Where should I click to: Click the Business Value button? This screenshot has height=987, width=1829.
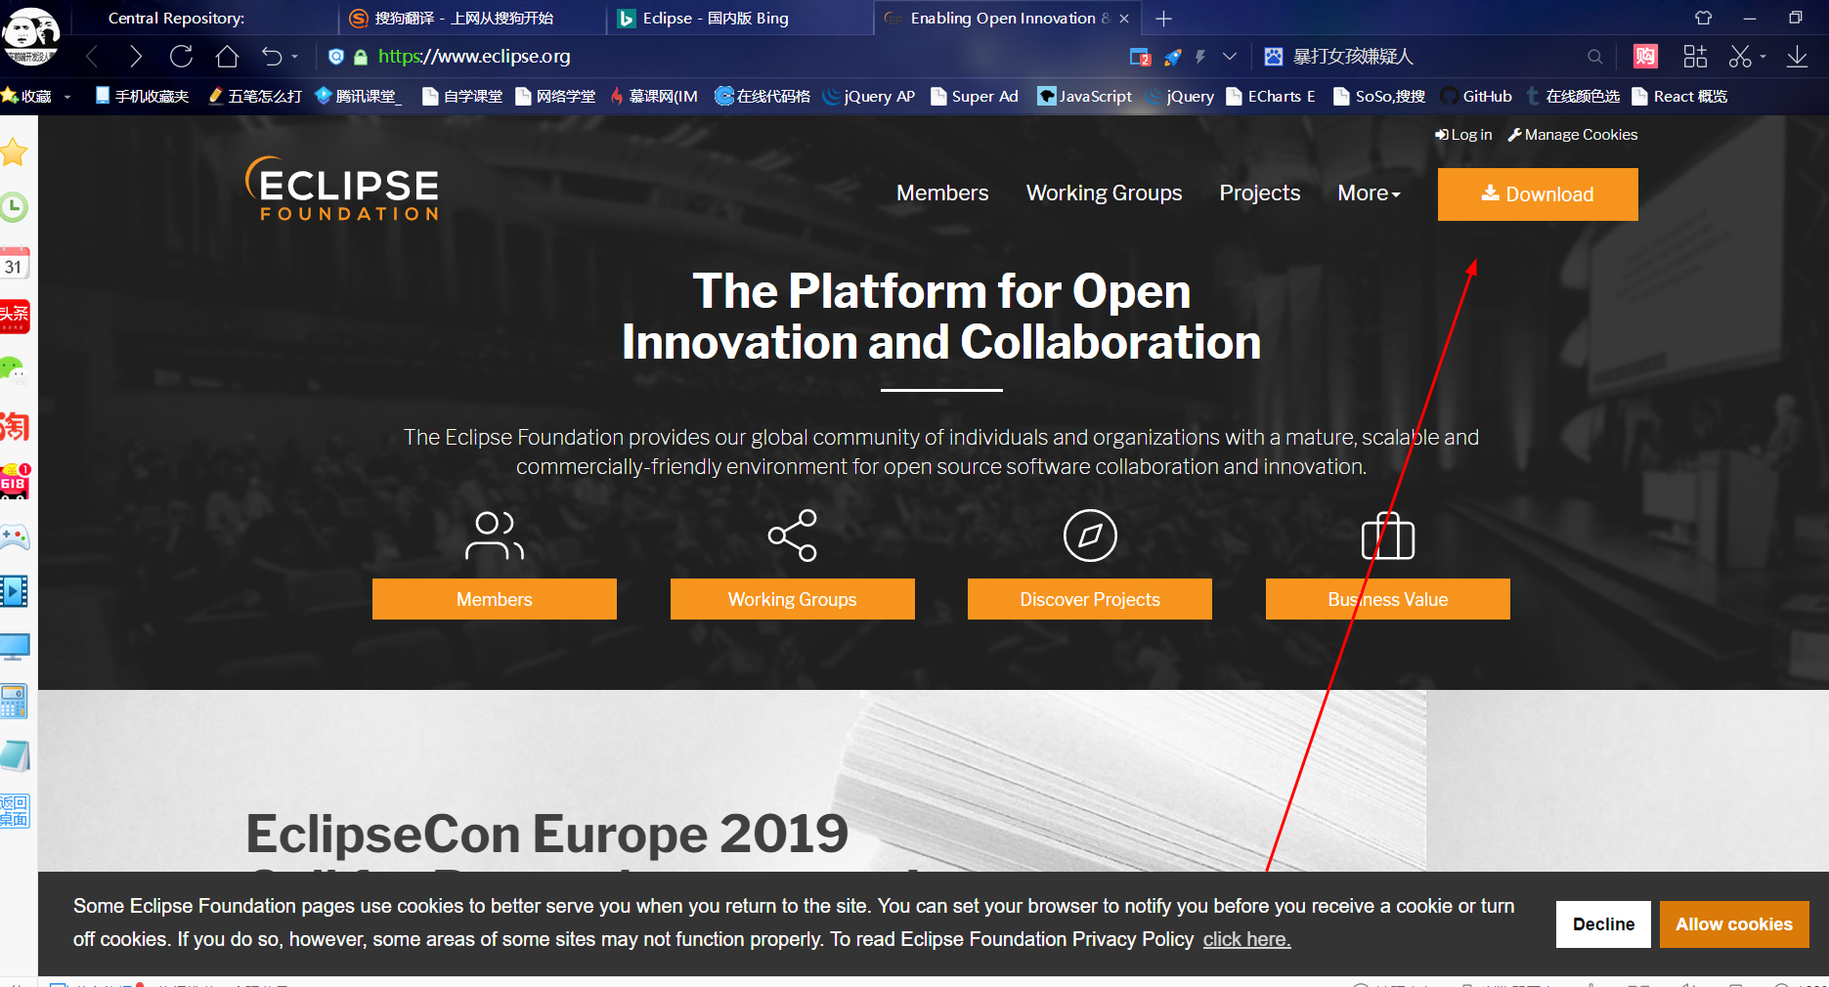pyautogui.click(x=1388, y=599)
